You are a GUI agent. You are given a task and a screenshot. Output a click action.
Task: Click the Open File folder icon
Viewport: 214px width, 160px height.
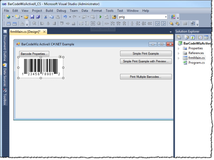click(26, 17)
